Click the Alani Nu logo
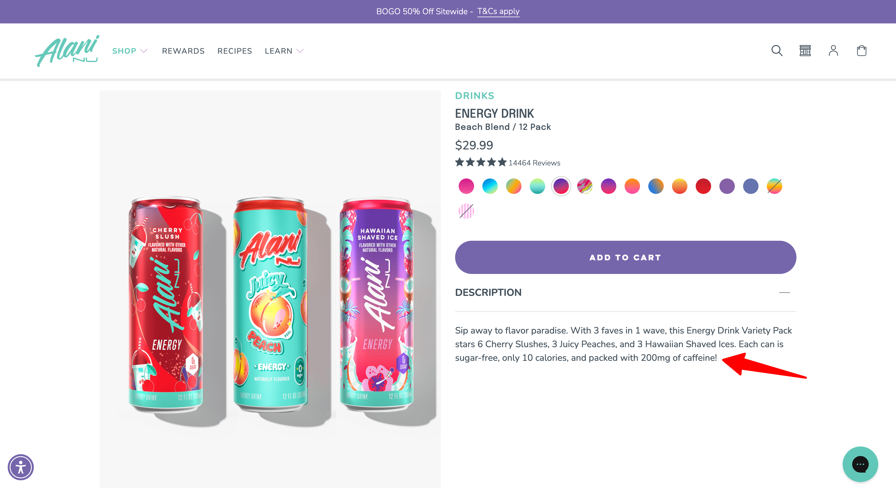The width and height of the screenshot is (896, 488). point(67,51)
